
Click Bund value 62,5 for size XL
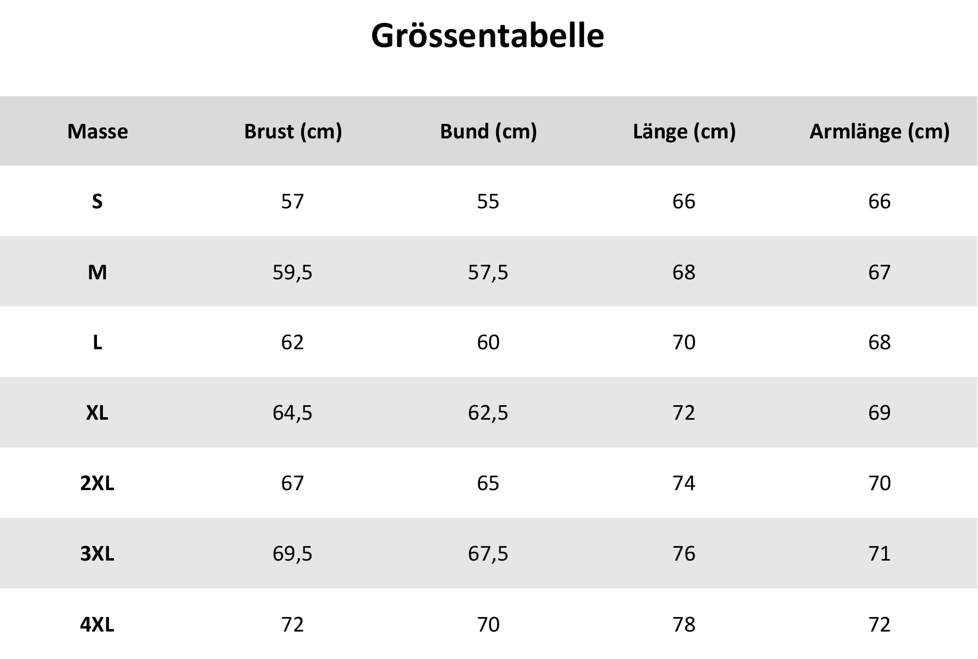488,413
